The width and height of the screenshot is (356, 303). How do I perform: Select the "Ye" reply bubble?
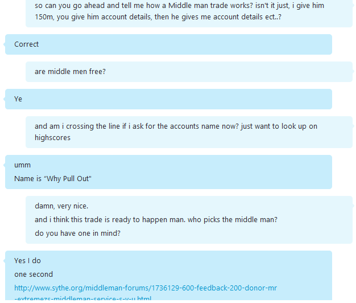(x=169, y=99)
